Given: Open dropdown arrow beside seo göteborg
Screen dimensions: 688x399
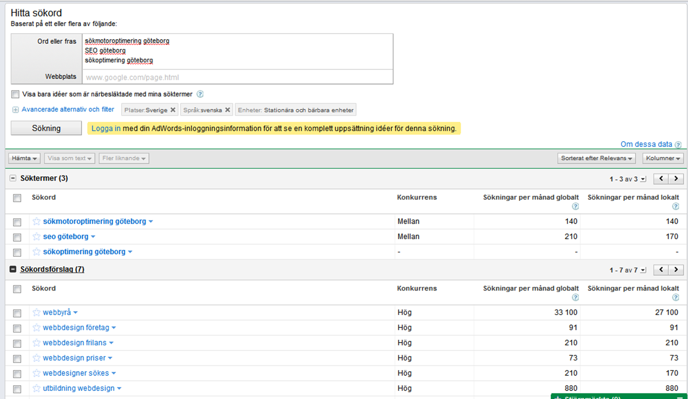Looking at the screenshot, I should tap(93, 237).
